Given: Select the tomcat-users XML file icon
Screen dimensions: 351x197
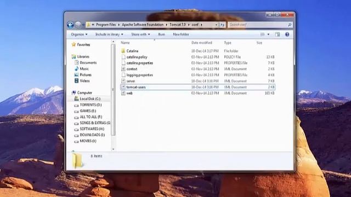Looking at the screenshot, I should (123, 87).
